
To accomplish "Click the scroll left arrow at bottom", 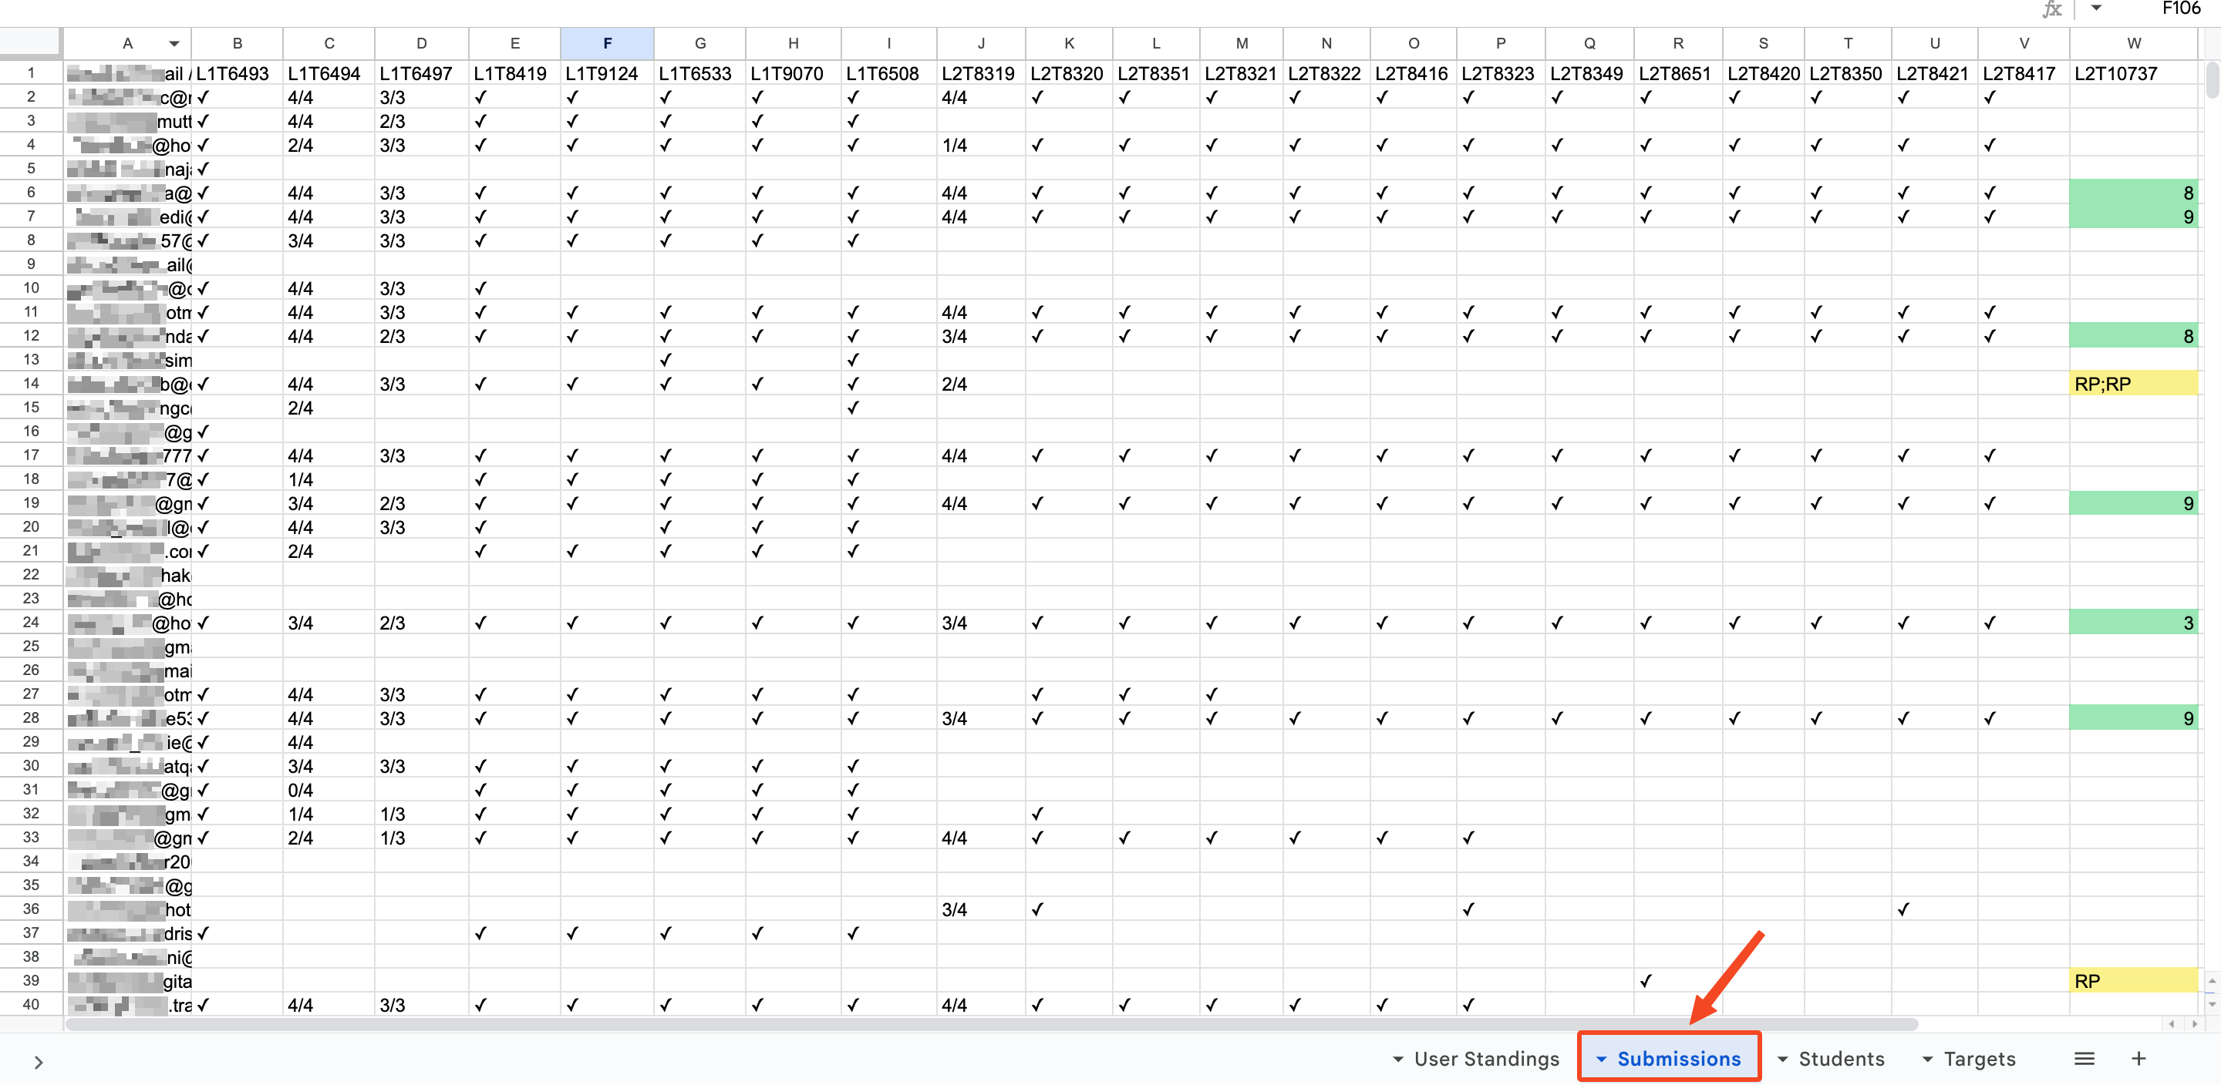I will tap(2171, 1024).
